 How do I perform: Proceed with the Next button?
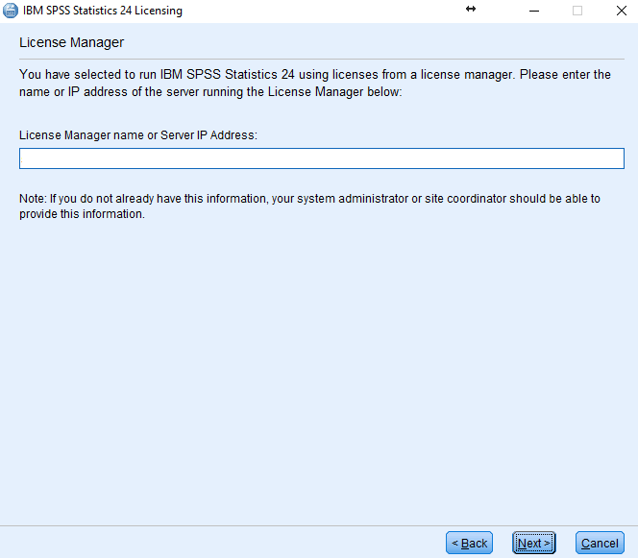534,543
